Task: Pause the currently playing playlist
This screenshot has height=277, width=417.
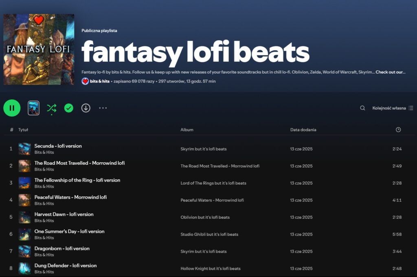Action: pyautogui.click(x=12, y=108)
